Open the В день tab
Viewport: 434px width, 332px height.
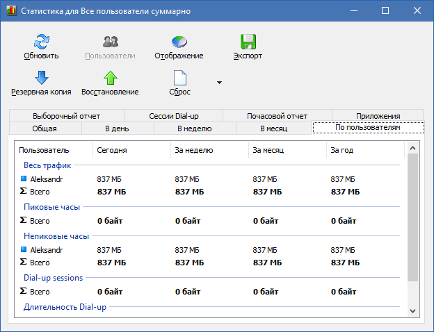[x=117, y=128]
